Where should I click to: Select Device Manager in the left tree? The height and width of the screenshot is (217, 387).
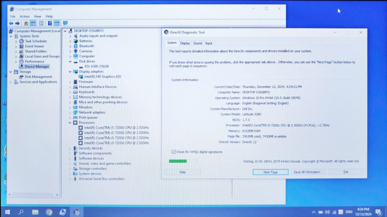pyautogui.click(x=37, y=66)
